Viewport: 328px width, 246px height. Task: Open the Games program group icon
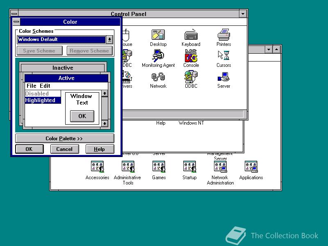[159, 170]
